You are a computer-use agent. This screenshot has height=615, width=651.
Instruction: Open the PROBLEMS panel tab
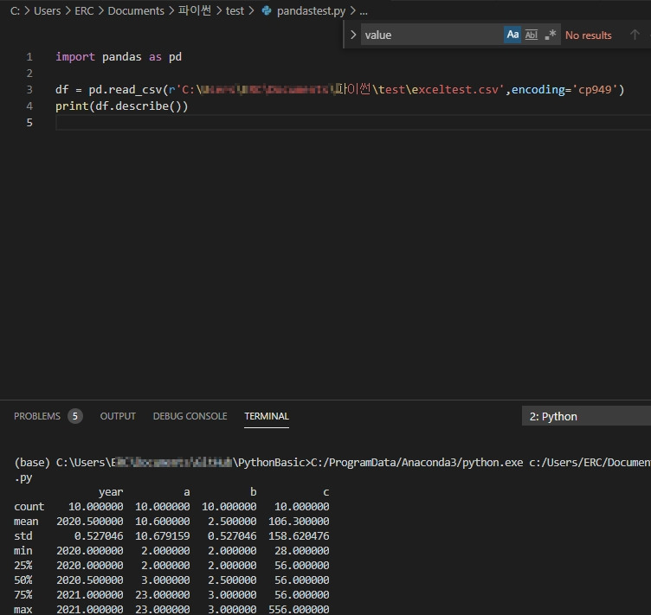pos(37,416)
